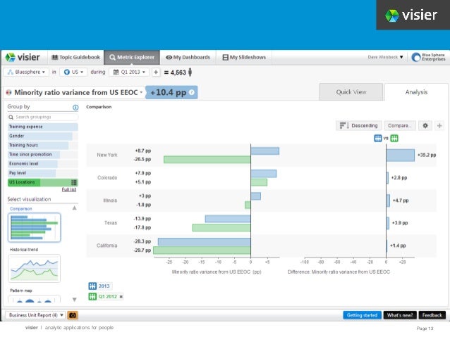This screenshot has width=450, height=337.
Task: Click the Select visualization heading
Action: coord(30,199)
